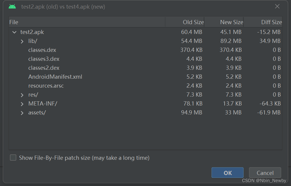
Task: Click the Android logo icon in title bar
Action: pyautogui.click(x=12, y=7)
